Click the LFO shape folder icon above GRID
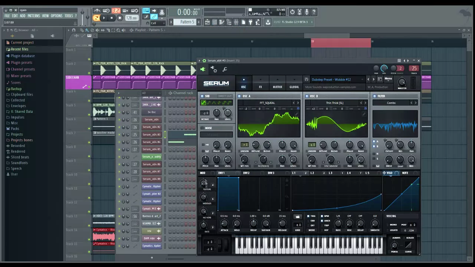Screen dimensions: 475x267 (298, 217)
